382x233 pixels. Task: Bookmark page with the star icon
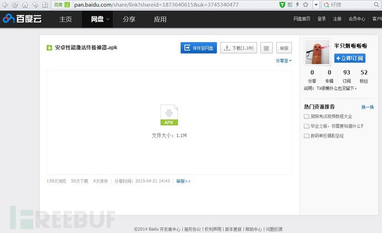click(306, 4)
